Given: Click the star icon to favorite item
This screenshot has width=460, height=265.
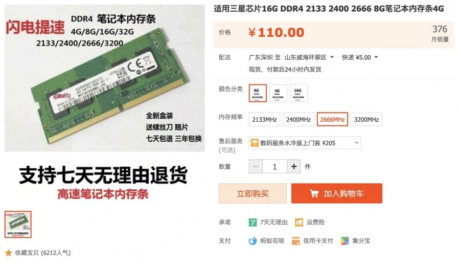Looking at the screenshot, I should coord(9,253).
